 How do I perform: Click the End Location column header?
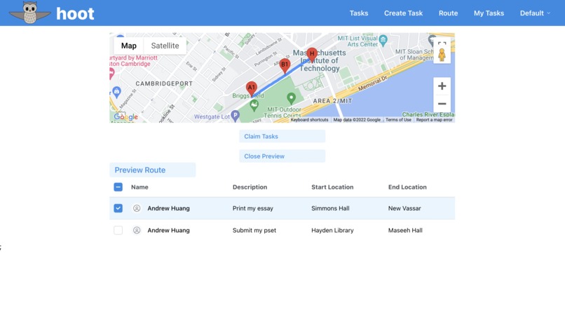coord(407,187)
